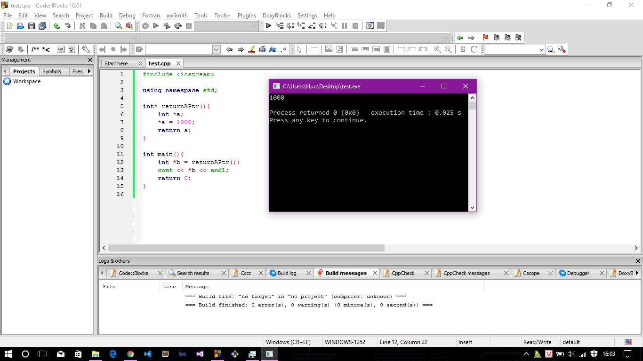643x361 pixels.
Task: Close the test.cpp editor tab
Action: [x=179, y=63]
